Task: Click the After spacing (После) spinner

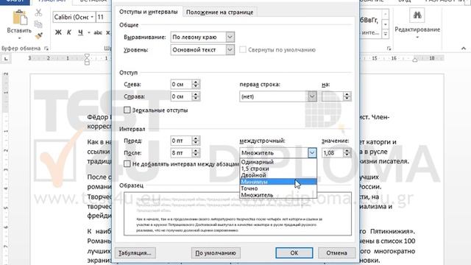Action: (x=196, y=152)
